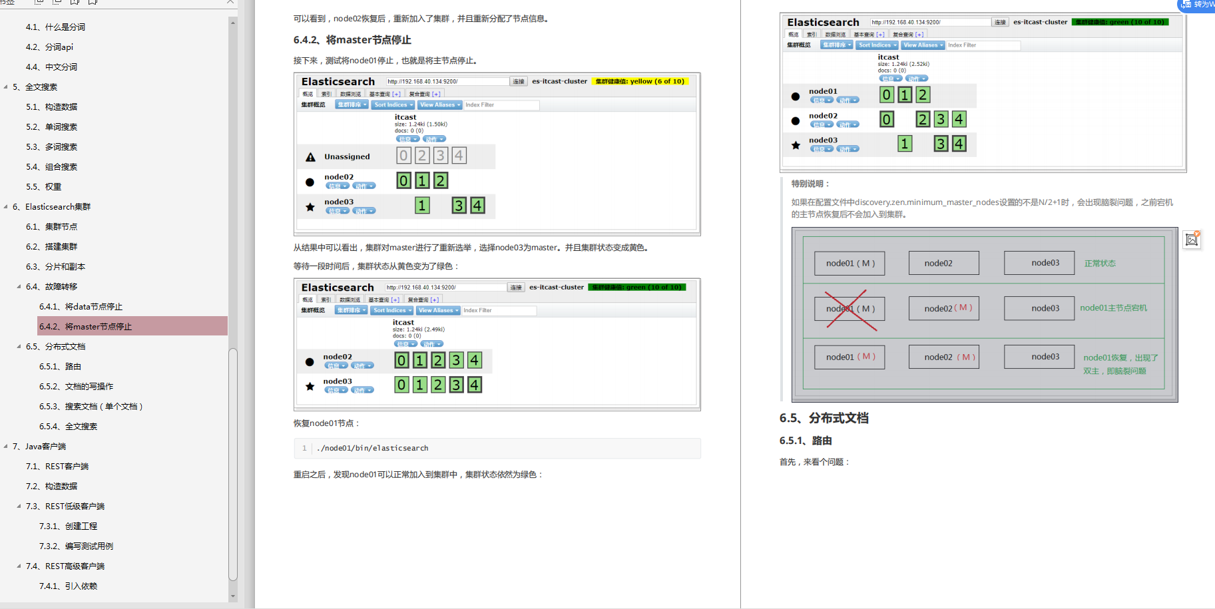Viewport: 1215px width, 609px height.
Task: Open bookmark 7.3.2、编写测试用例
Action: (x=76, y=546)
